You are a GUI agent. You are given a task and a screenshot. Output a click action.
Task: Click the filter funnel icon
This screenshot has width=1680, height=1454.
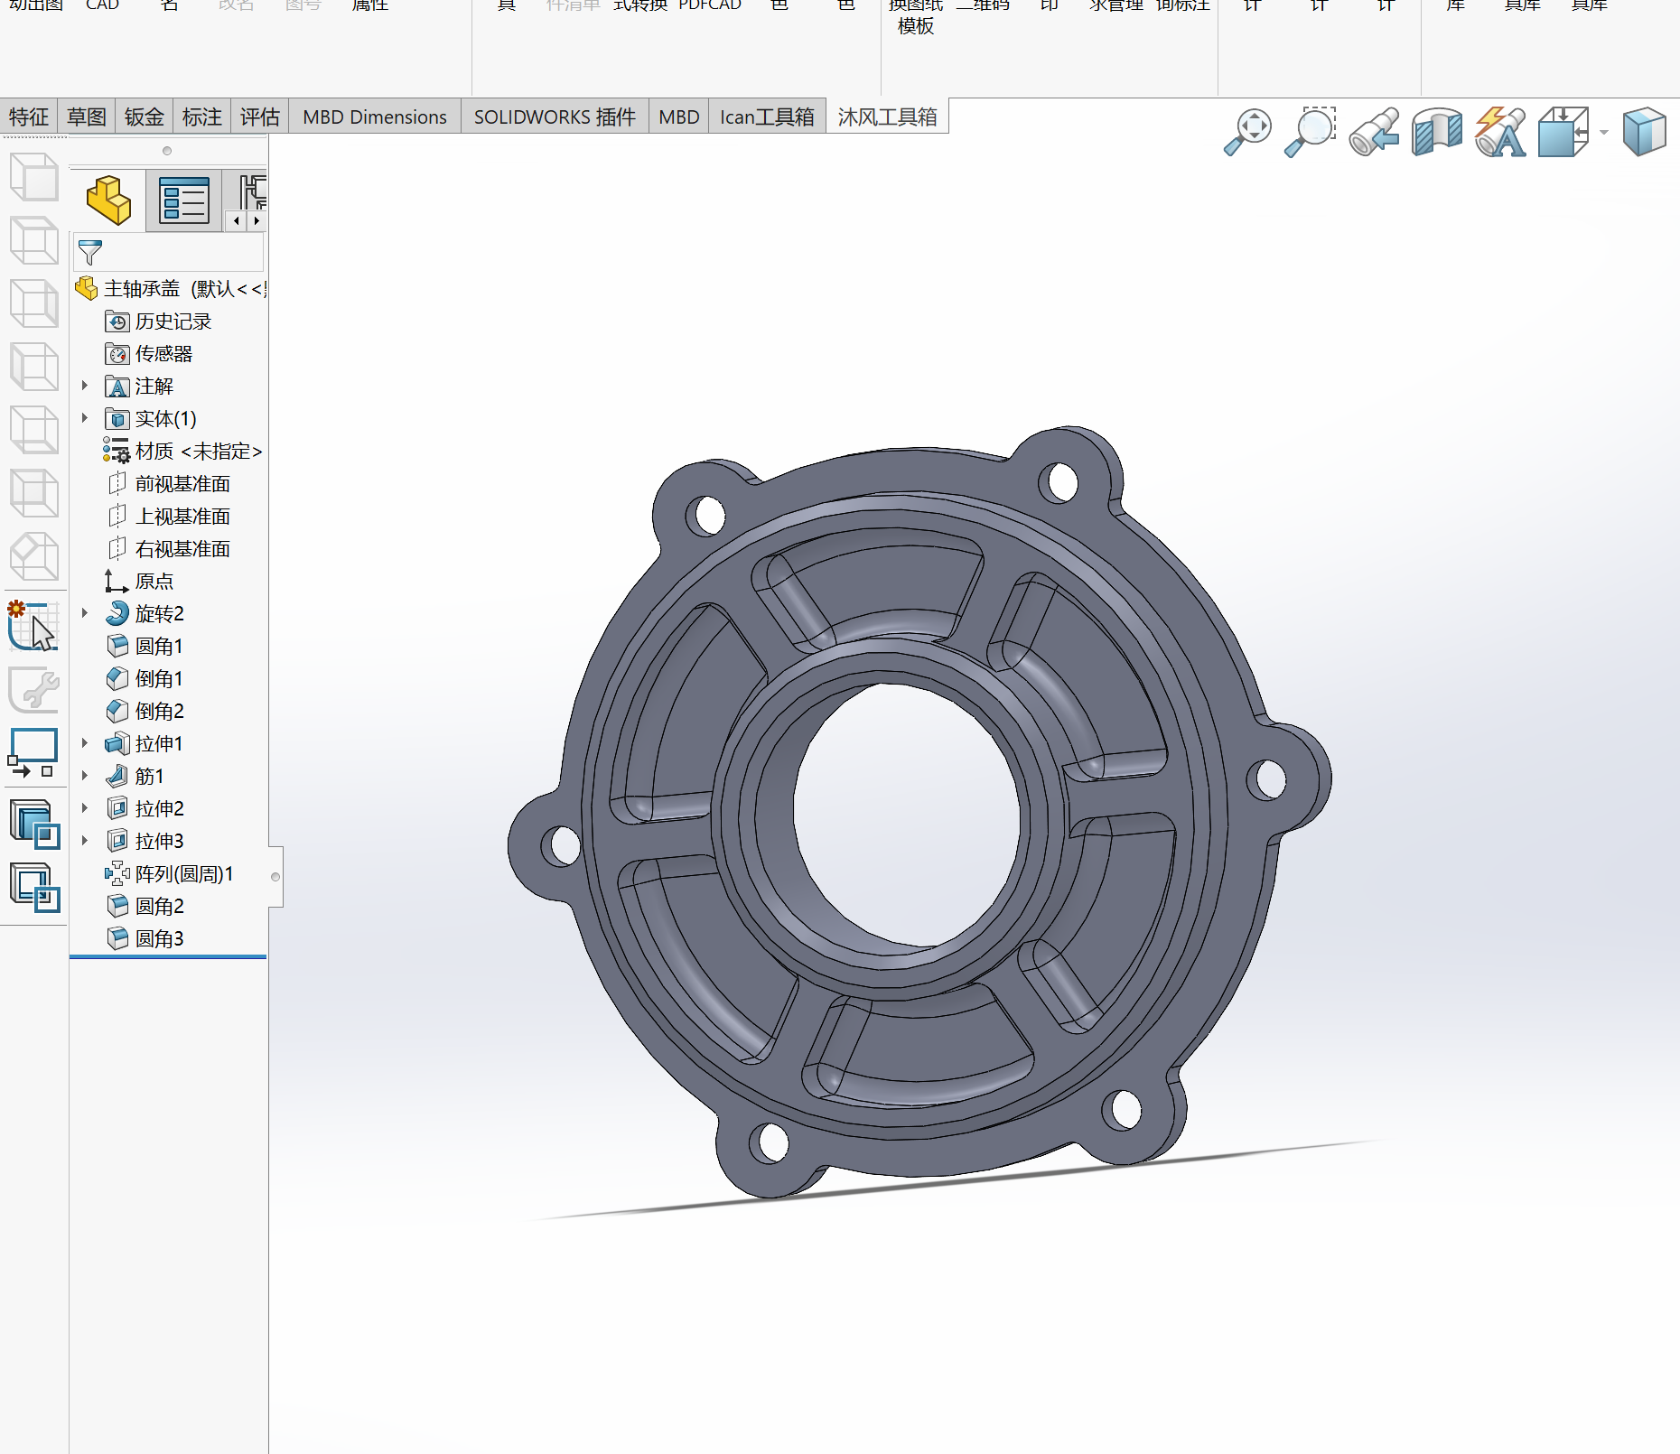click(90, 252)
